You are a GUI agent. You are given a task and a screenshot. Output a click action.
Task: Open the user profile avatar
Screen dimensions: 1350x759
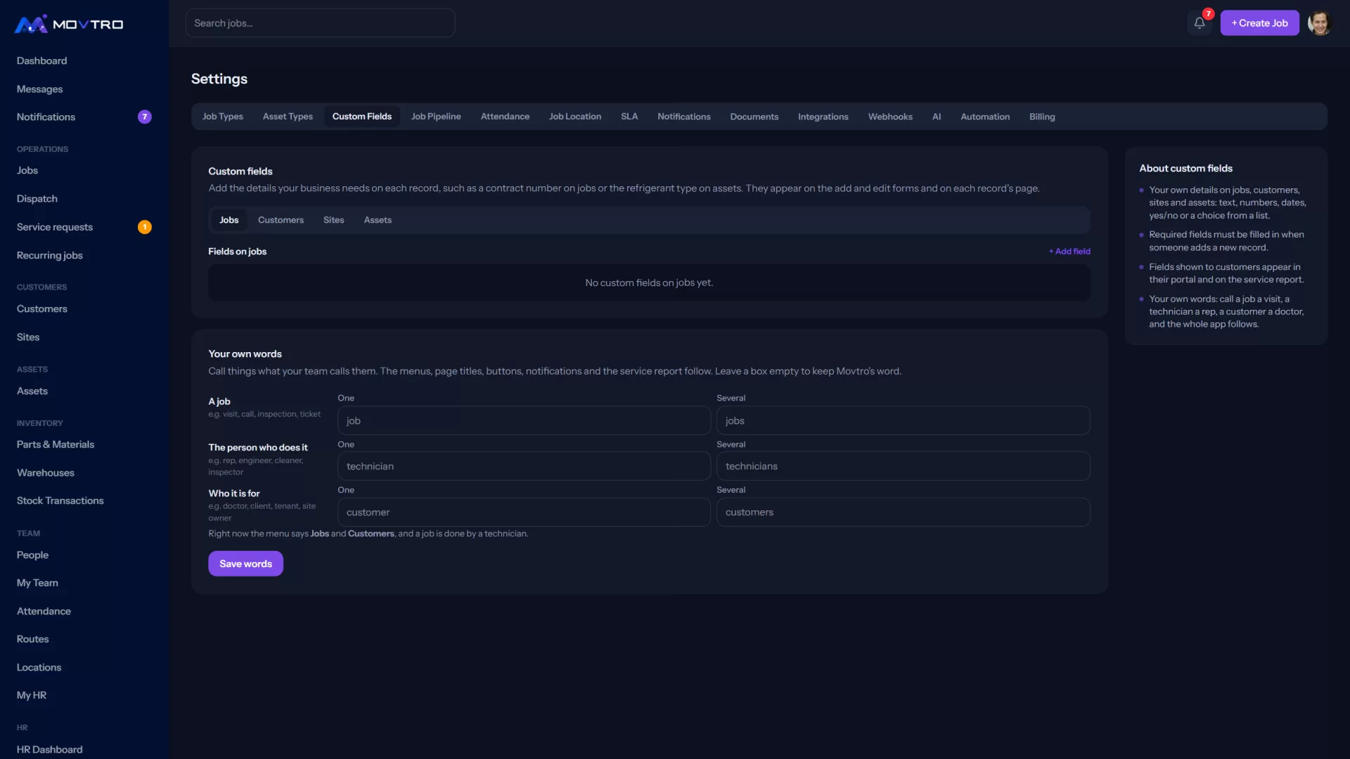pyautogui.click(x=1320, y=23)
